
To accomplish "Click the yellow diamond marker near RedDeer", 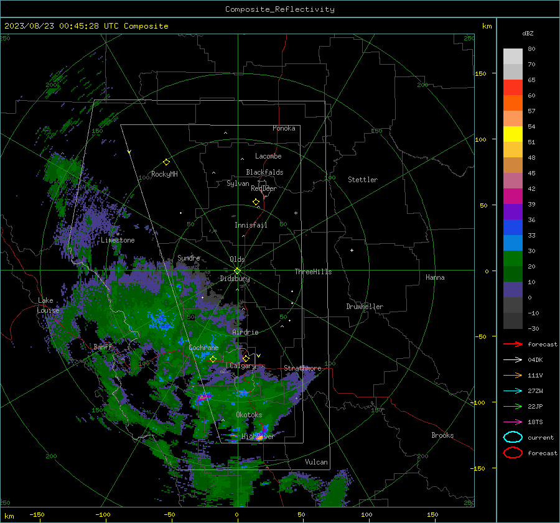I will [x=256, y=201].
